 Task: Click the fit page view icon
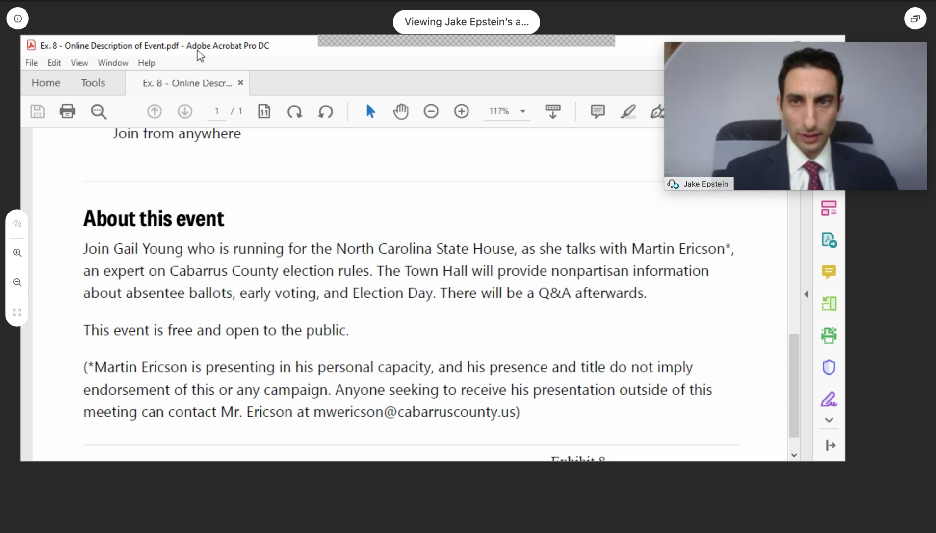pyautogui.click(x=264, y=111)
